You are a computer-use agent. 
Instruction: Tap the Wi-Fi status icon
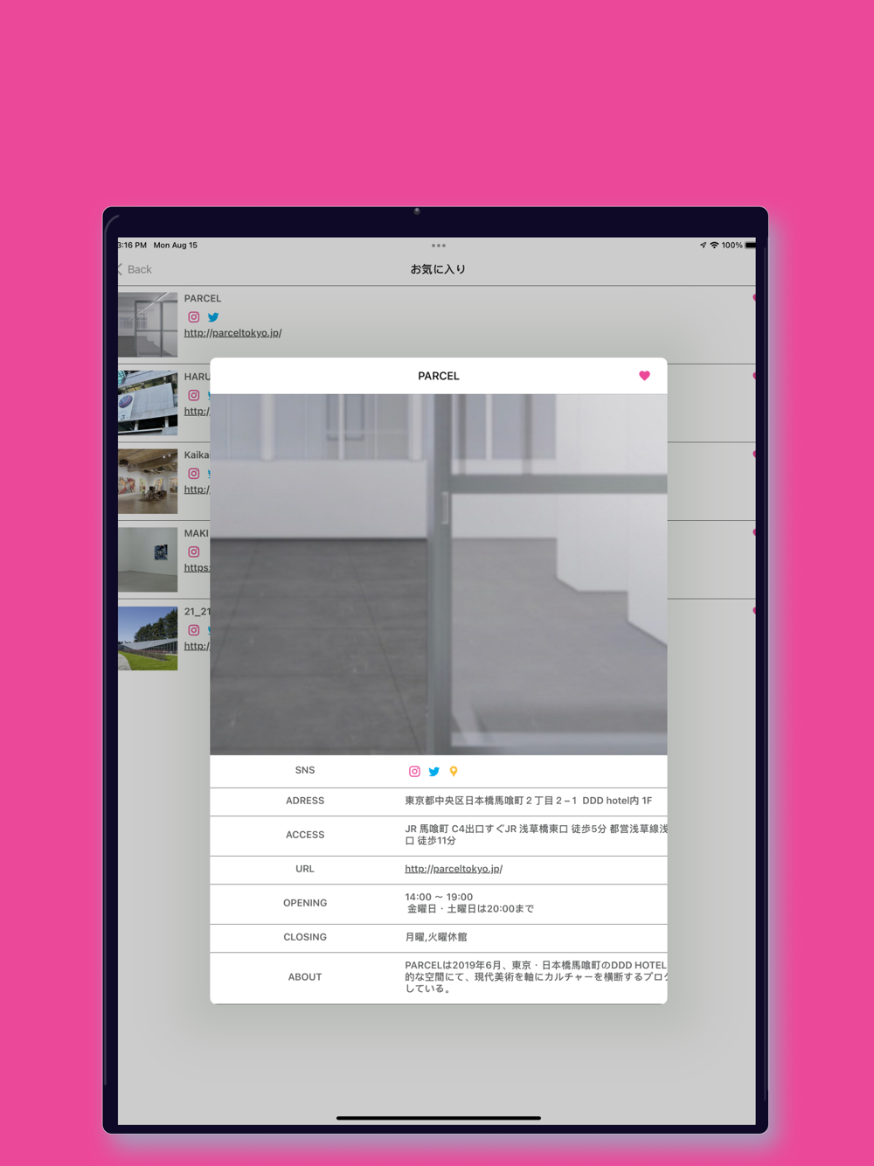tap(714, 246)
